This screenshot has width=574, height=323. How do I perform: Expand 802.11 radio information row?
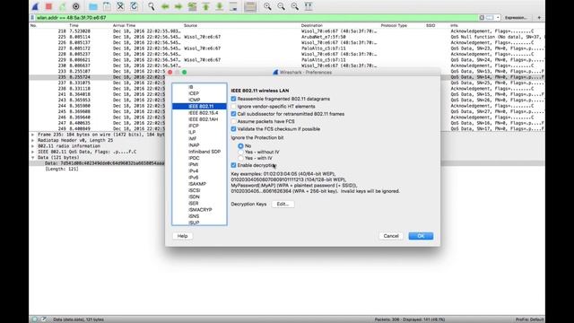[33, 146]
